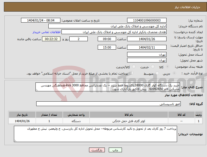Click the دستگاه unit cell

click(76, 121)
